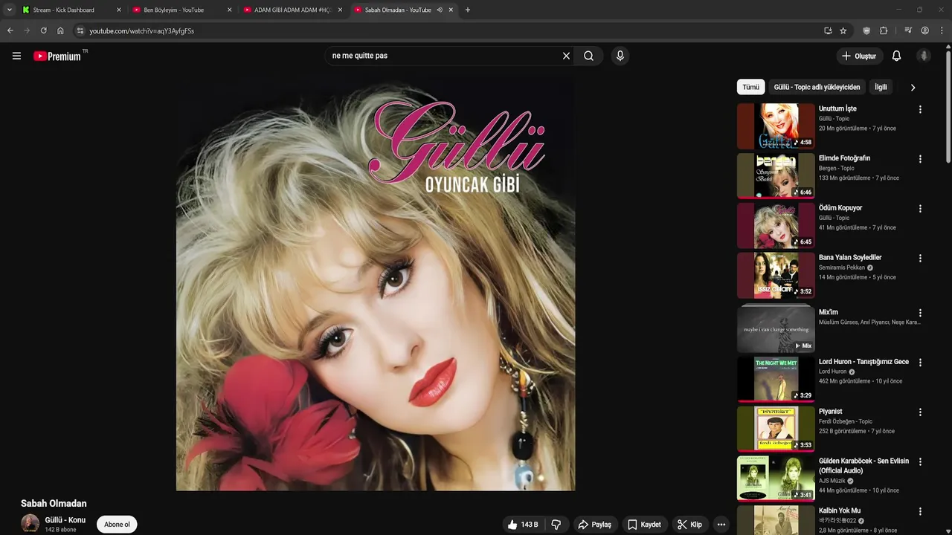This screenshot has height=535, width=952.
Task: Install app icon in address bar
Action: pos(828,30)
